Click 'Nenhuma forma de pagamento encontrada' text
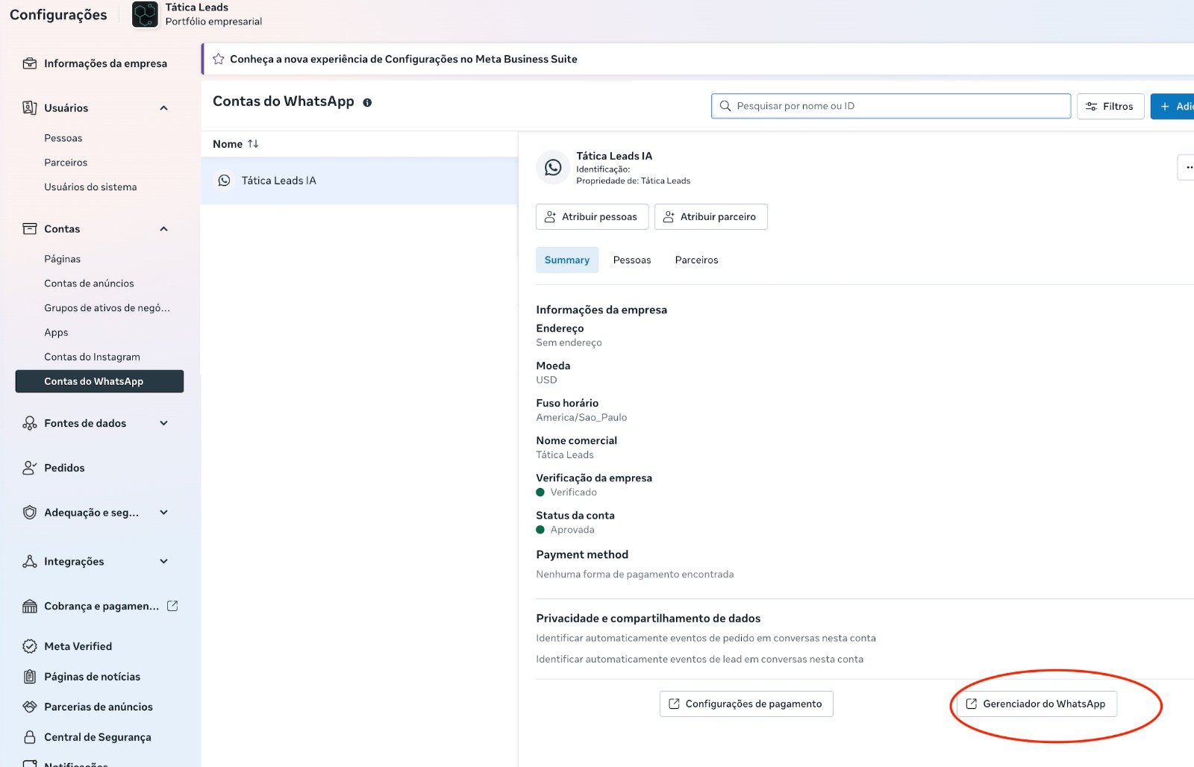 pyautogui.click(x=635, y=575)
